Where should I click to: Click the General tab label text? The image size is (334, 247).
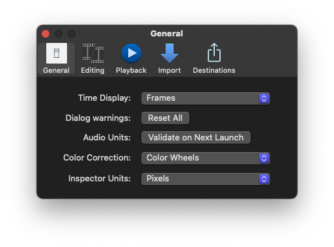click(x=56, y=70)
